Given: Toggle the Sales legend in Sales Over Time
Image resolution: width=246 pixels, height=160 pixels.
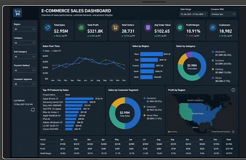Looking at the screenshot, I should tap(46, 51).
